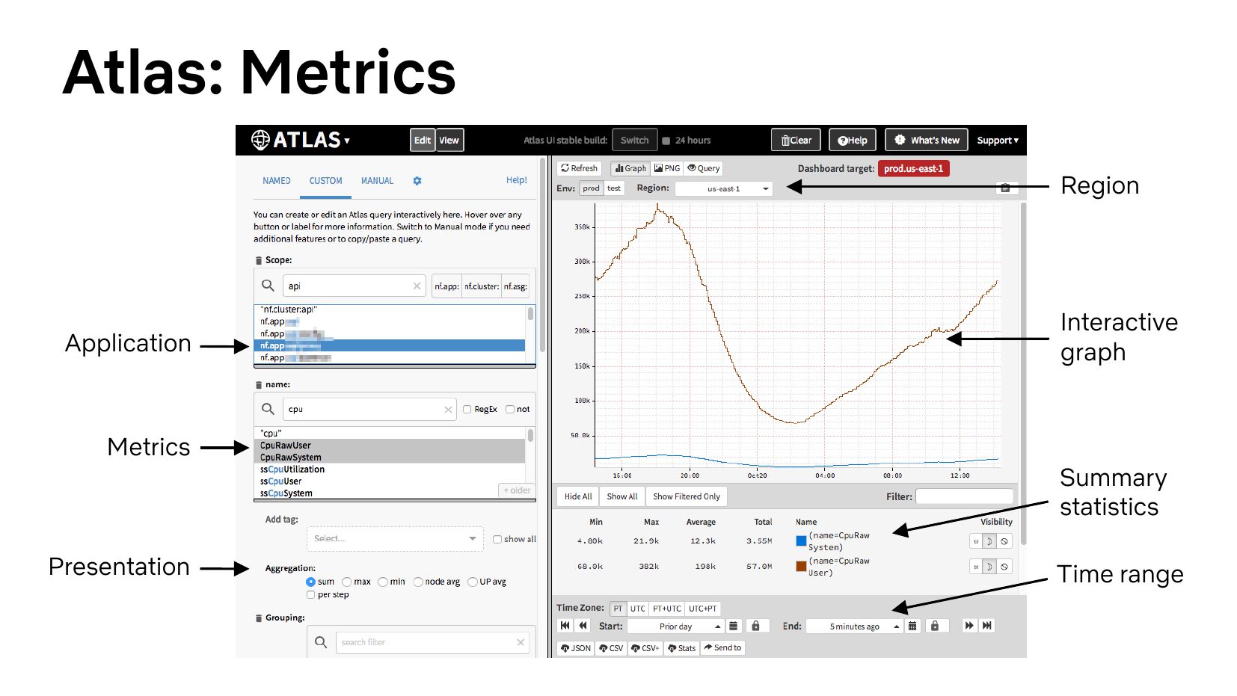Open the Start time calendar picker
Viewport: 1237px width, 696px height.
pos(734,626)
